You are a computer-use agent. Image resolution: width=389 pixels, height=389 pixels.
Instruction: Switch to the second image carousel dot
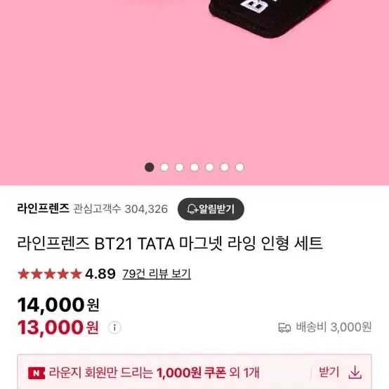164,167
